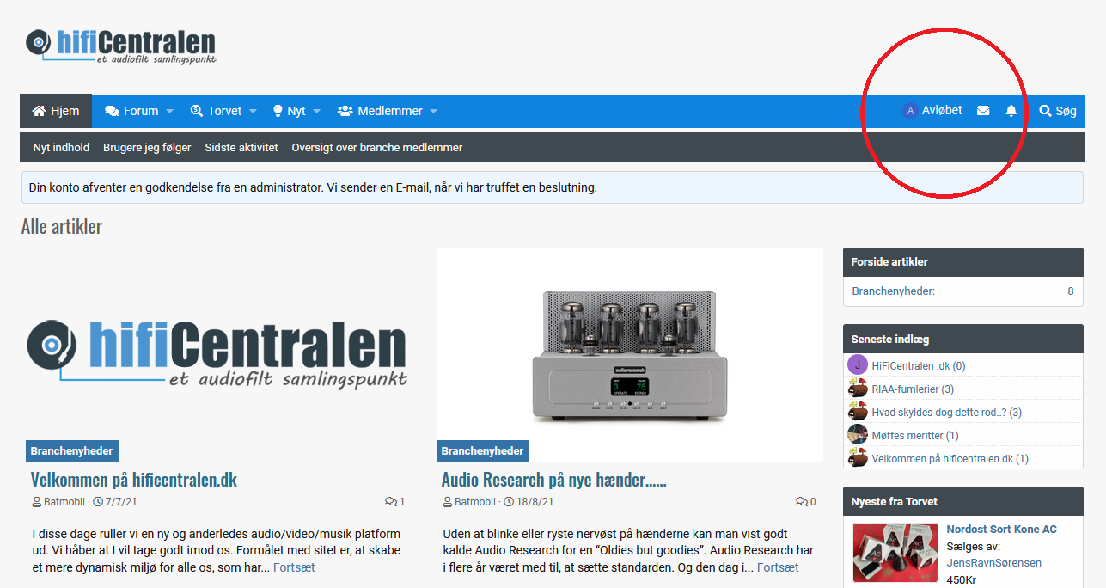Click the purple J avatar
1106x588 pixels.
tap(858, 365)
